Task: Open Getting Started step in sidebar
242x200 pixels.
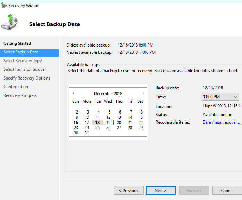Action: click(17, 43)
